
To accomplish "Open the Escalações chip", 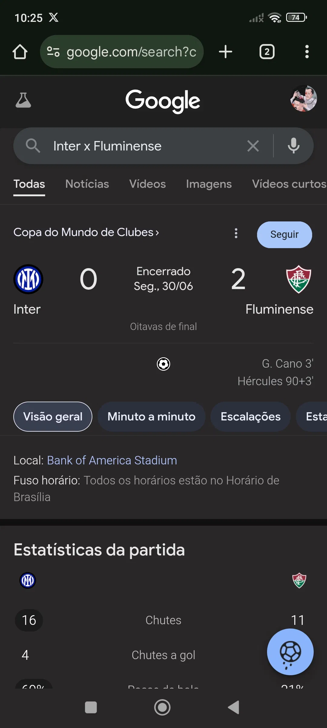I will click(250, 416).
